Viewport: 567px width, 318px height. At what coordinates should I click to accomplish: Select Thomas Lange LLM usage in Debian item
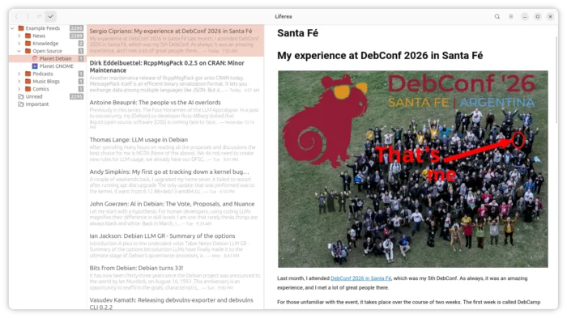pos(175,149)
